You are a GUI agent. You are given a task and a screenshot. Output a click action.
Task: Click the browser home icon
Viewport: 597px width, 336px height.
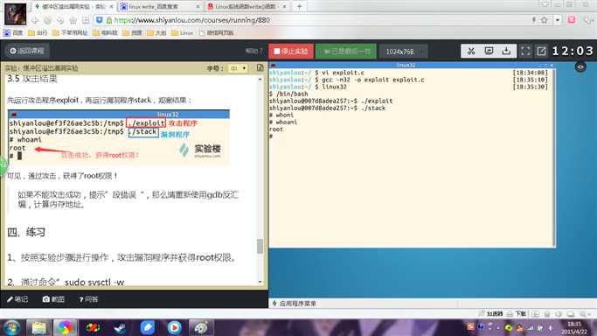(x=73, y=20)
